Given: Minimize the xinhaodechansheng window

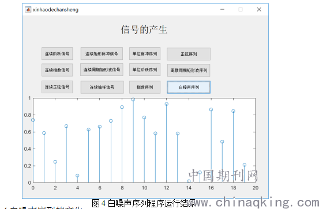Looking at the screenshot, I should click(222, 9).
